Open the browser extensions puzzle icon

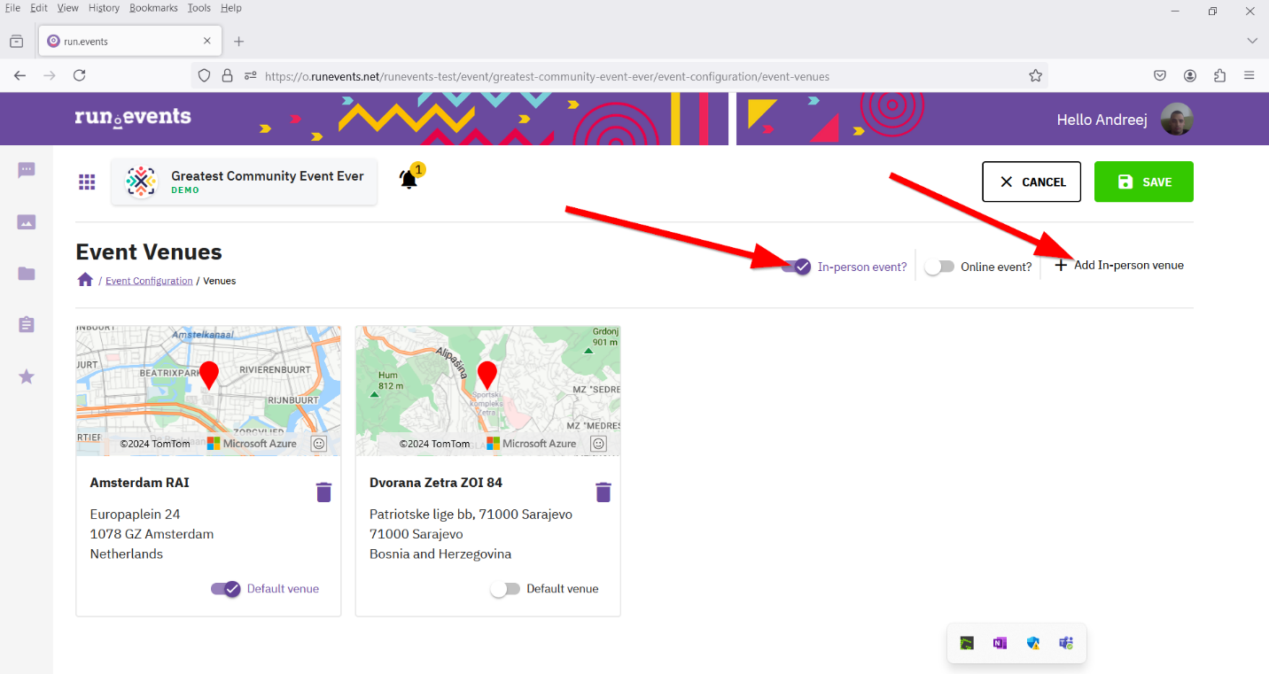pos(1220,76)
